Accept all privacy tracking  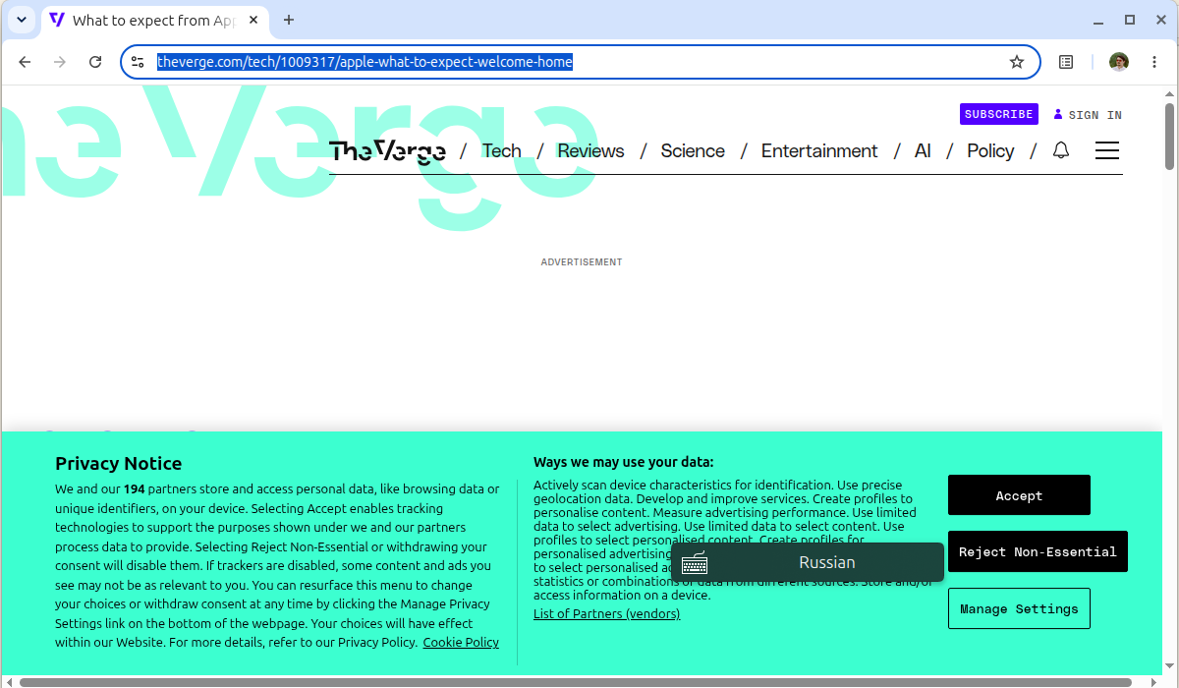pos(1019,495)
